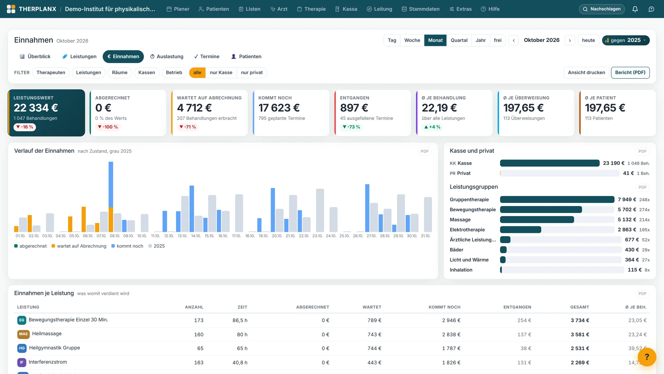Select the nur privat filter

252,72
